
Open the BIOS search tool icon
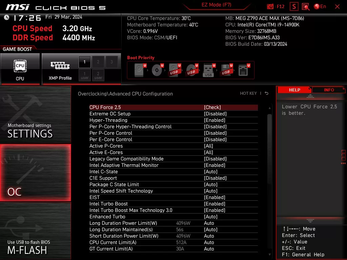click(x=305, y=6)
